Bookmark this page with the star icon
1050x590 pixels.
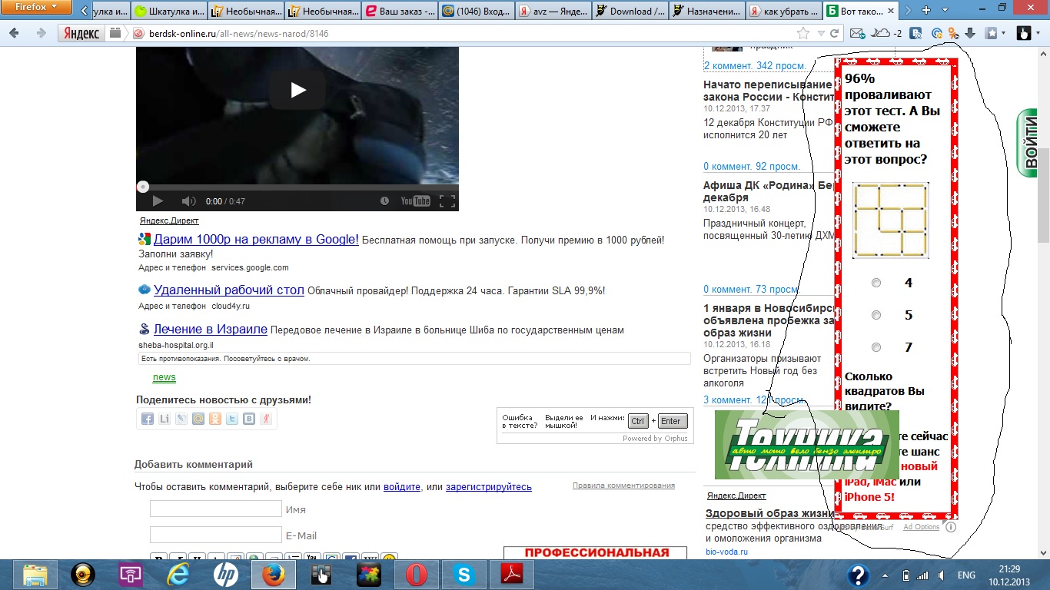pyautogui.click(x=803, y=33)
